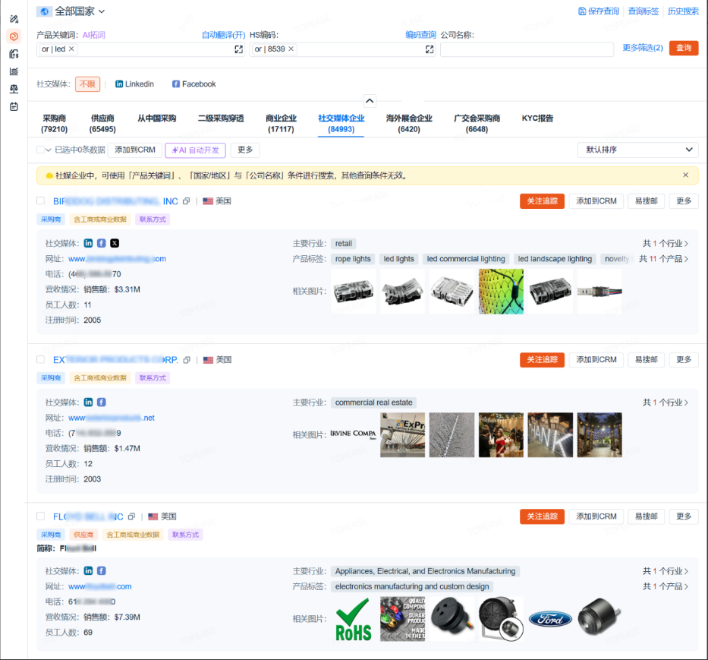This screenshot has height=660, width=708.
Task: Collapse the filter panel with the up chevron
Action: point(370,100)
